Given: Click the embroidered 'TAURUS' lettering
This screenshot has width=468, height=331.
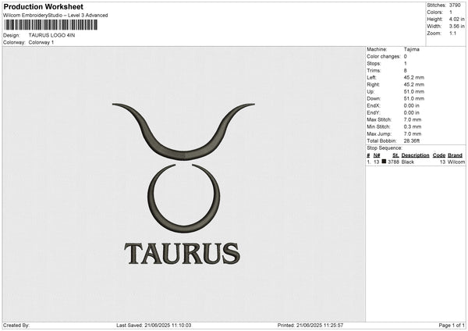Looking at the screenshot, I should coord(183,254).
